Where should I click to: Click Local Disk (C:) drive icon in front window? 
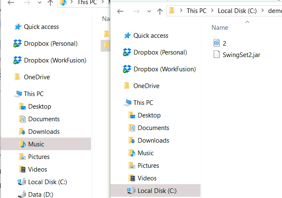click(131, 190)
